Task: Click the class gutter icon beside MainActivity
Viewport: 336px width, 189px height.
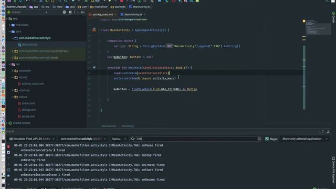Action: click(94, 30)
